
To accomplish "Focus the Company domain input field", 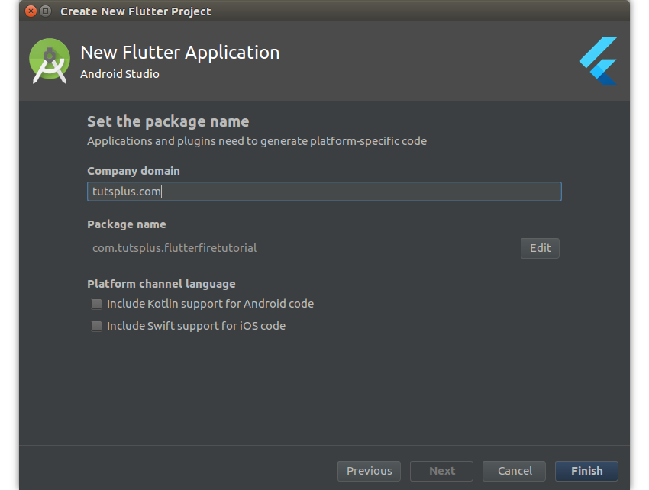I will pyautogui.click(x=324, y=192).
